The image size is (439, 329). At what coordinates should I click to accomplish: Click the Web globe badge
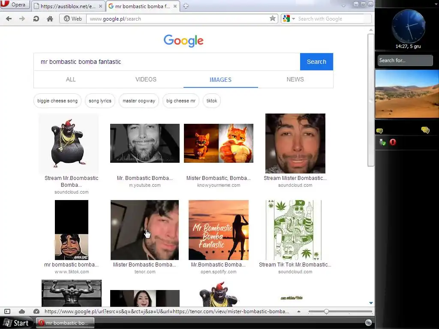(73, 19)
